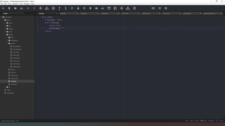
Task: Click the file icon beside the plus icon
Action: click(x=9, y=8)
